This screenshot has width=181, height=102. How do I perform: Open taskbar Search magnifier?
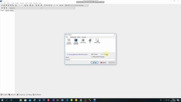point(7,100)
